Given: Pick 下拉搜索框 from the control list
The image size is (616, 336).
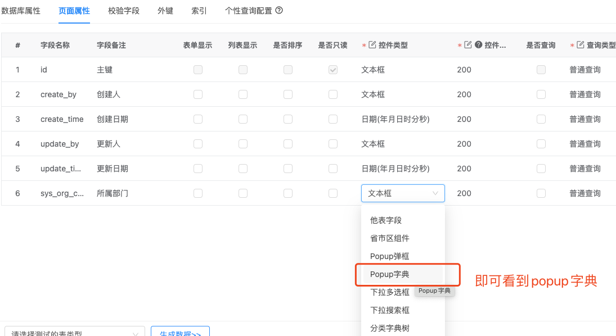Looking at the screenshot, I should [389, 310].
